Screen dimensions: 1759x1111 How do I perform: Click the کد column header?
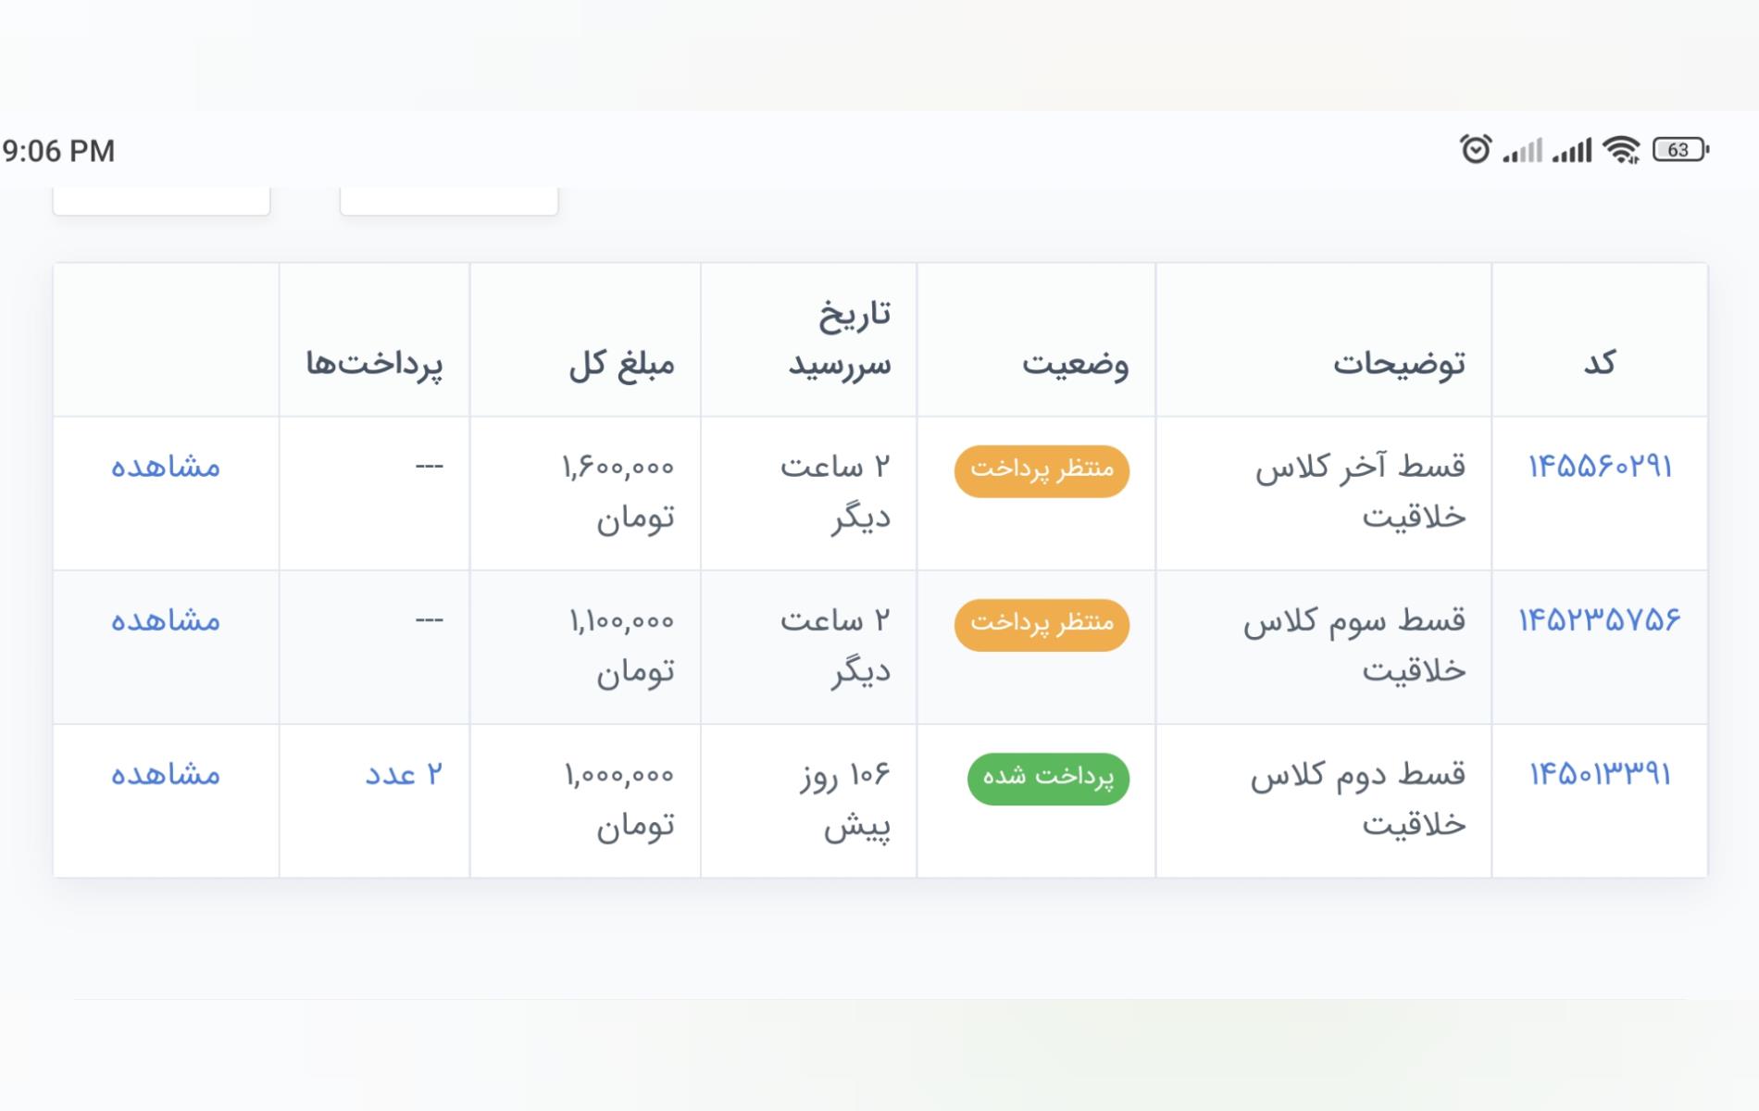tap(1600, 362)
